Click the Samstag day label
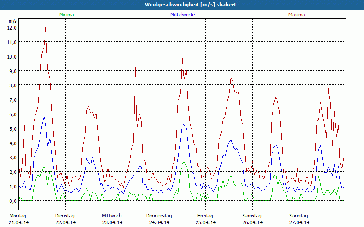 [x=252, y=215]
